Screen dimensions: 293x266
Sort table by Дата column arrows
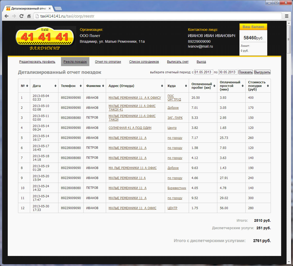pos(55,86)
